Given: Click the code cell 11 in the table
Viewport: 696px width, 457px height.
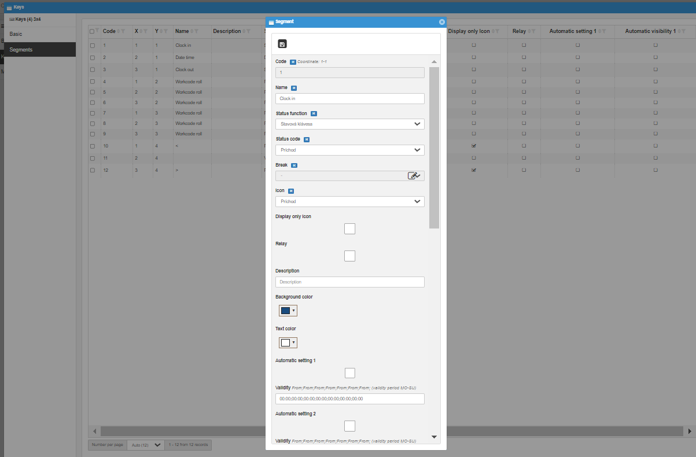Looking at the screenshot, I should click(x=105, y=158).
